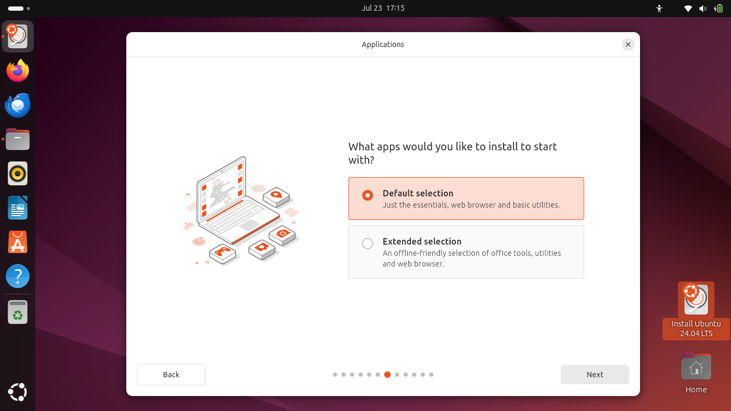Select the Default selection radio button
This screenshot has width=731, height=411.
pos(368,195)
